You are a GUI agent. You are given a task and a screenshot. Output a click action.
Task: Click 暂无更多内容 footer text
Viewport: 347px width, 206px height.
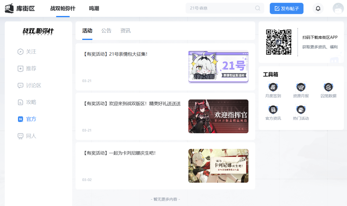pos(165,199)
